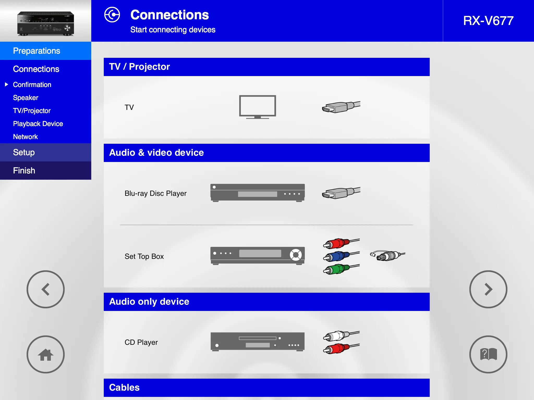Select the Playback Device tree item
This screenshot has height=400, width=534.
point(38,123)
